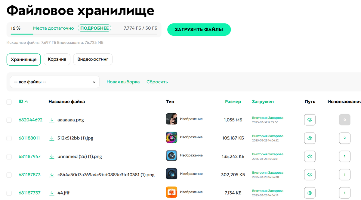This screenshot has height=200, width=361.
Task: Tick checkbox for file 682044692
Action: (9, 120)
